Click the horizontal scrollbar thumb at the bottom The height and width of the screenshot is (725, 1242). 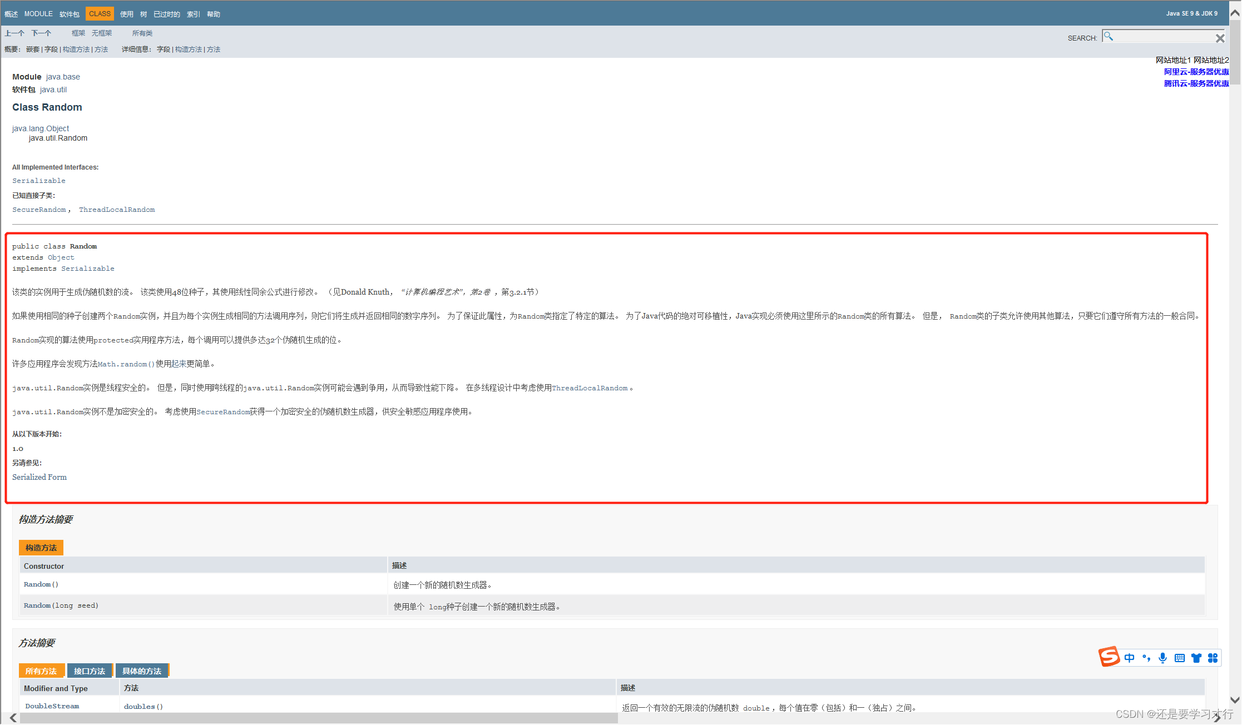(x=319, y=718)
